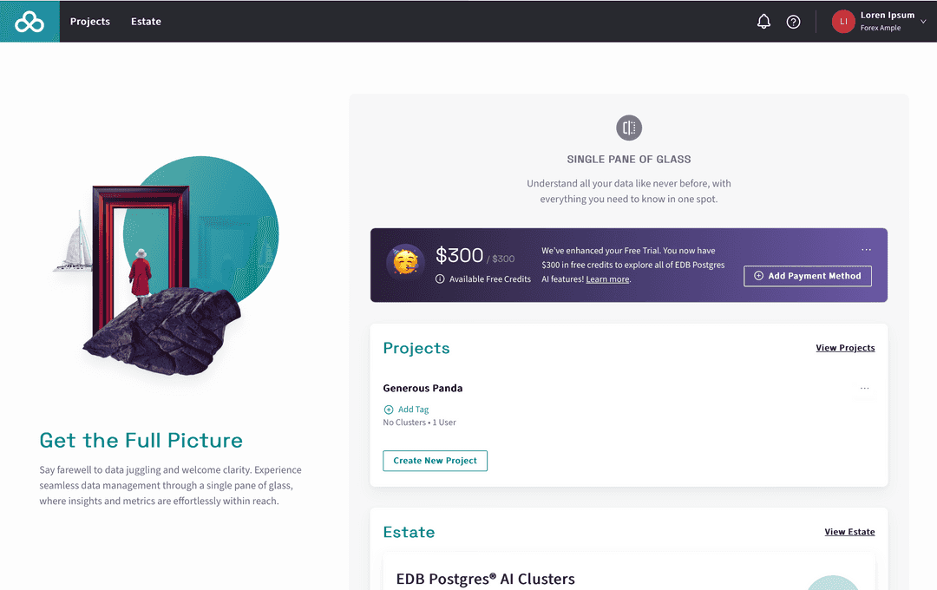Expand the Loren Ipsum account dropdown
Image resolution: width=937 pixels, height=590 pixels.
coord(922,22)
